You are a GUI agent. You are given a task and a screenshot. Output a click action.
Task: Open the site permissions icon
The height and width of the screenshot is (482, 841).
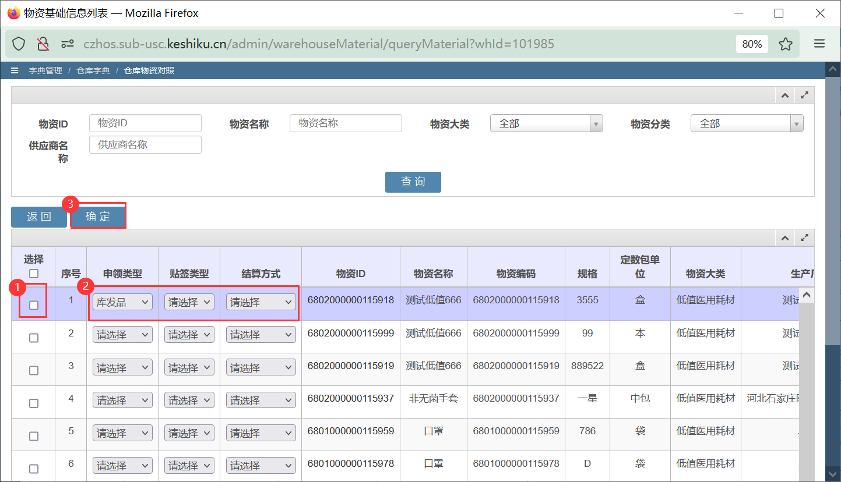(x=68, y=44)
